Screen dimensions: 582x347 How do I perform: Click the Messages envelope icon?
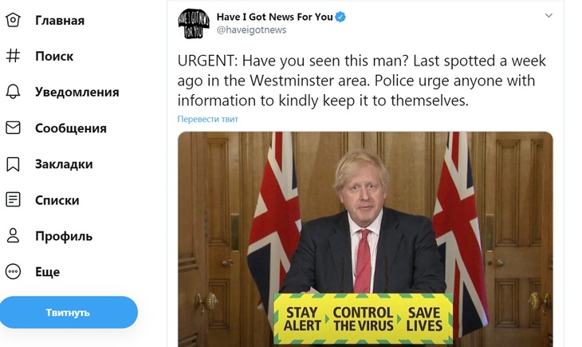[x=13, y=128]
